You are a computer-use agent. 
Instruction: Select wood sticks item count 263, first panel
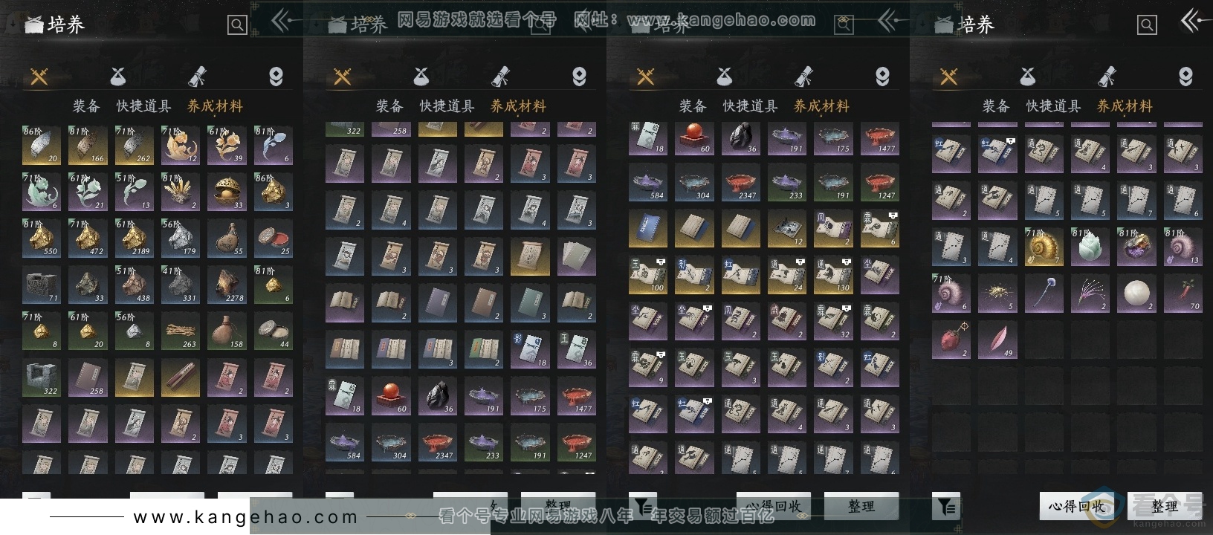[x=181, y=331]
